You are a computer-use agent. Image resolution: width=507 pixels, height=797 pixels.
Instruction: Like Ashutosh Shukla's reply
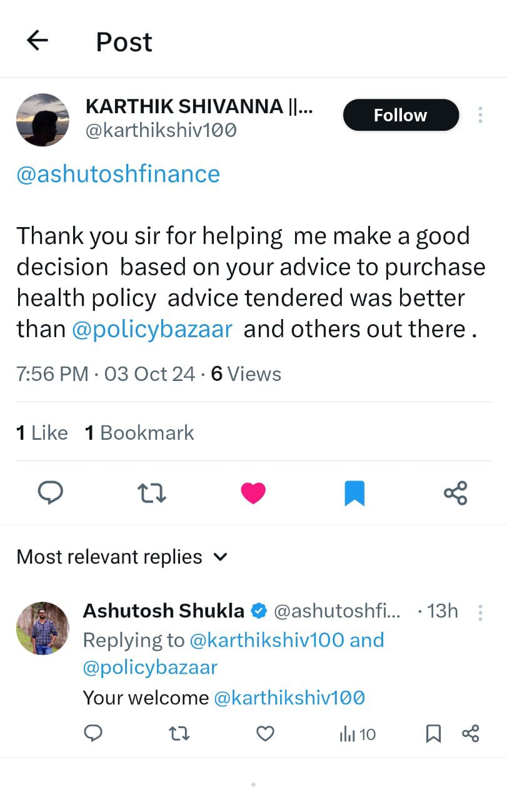coord(266,733)
